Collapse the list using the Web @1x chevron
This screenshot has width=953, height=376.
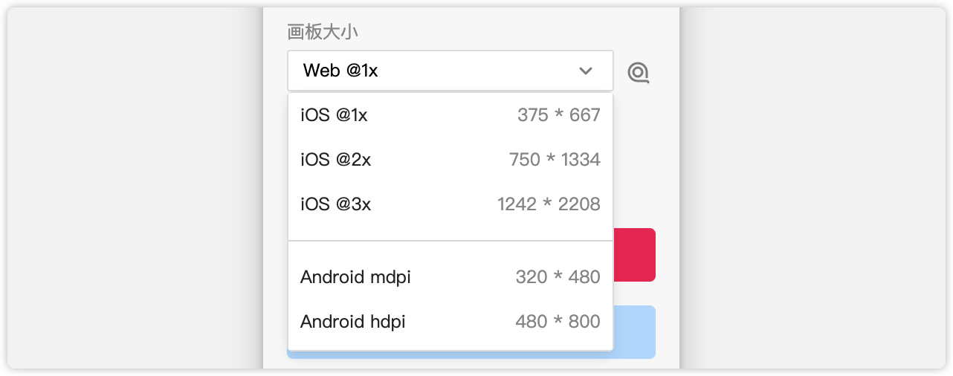coord(586,71)
